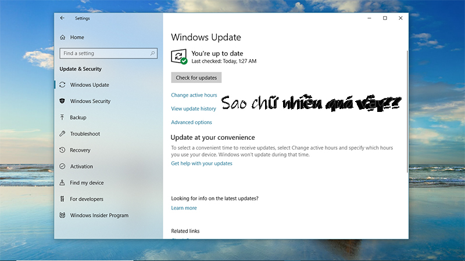
Task: Click the Troubleshoot wrench icon
Action: (62, 134)
